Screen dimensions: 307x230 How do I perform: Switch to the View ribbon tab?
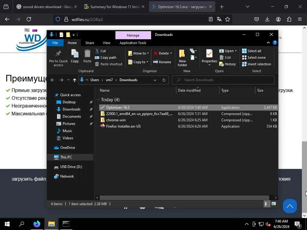tap(106, 43)
